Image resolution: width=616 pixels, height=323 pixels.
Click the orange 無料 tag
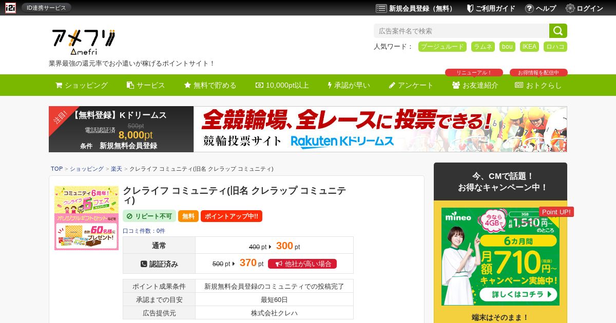tap(188, 216)
